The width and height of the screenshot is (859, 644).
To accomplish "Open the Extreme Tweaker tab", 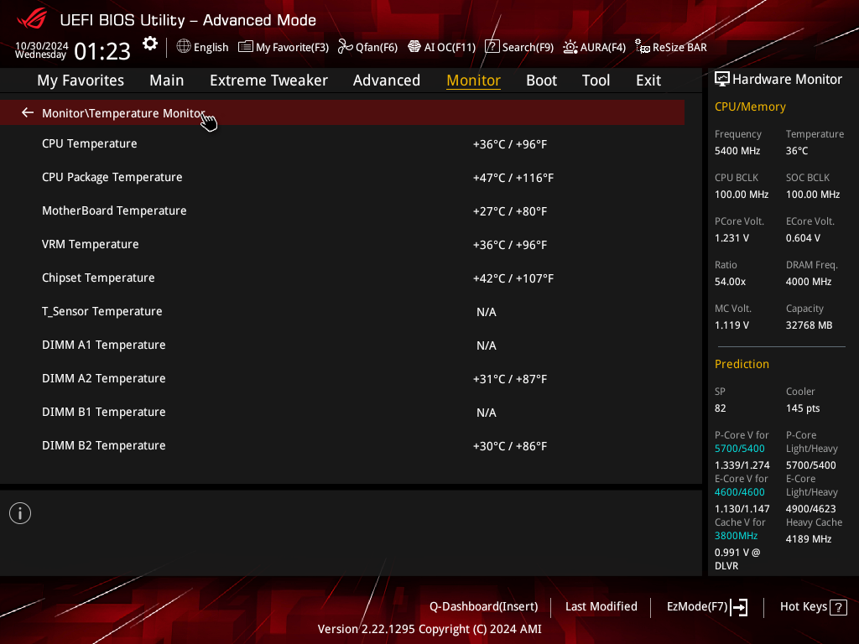I will click(268, 80).
